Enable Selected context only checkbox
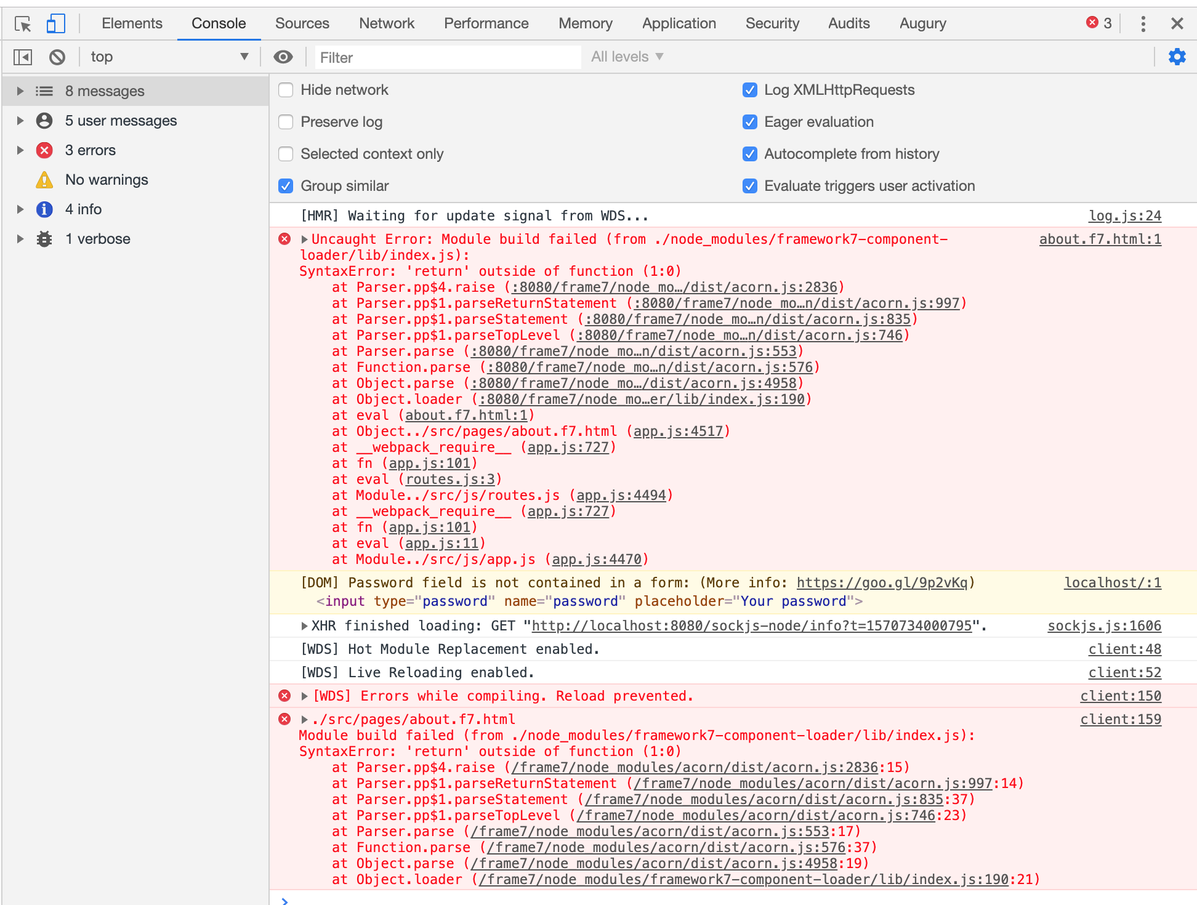The image size is (1197, 905). (x=286, y=154)
